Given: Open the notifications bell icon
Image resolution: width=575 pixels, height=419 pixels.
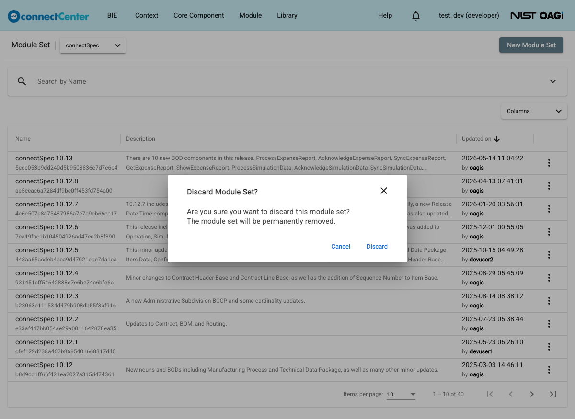Looking at the screenshot, I should tap(416, 15).
